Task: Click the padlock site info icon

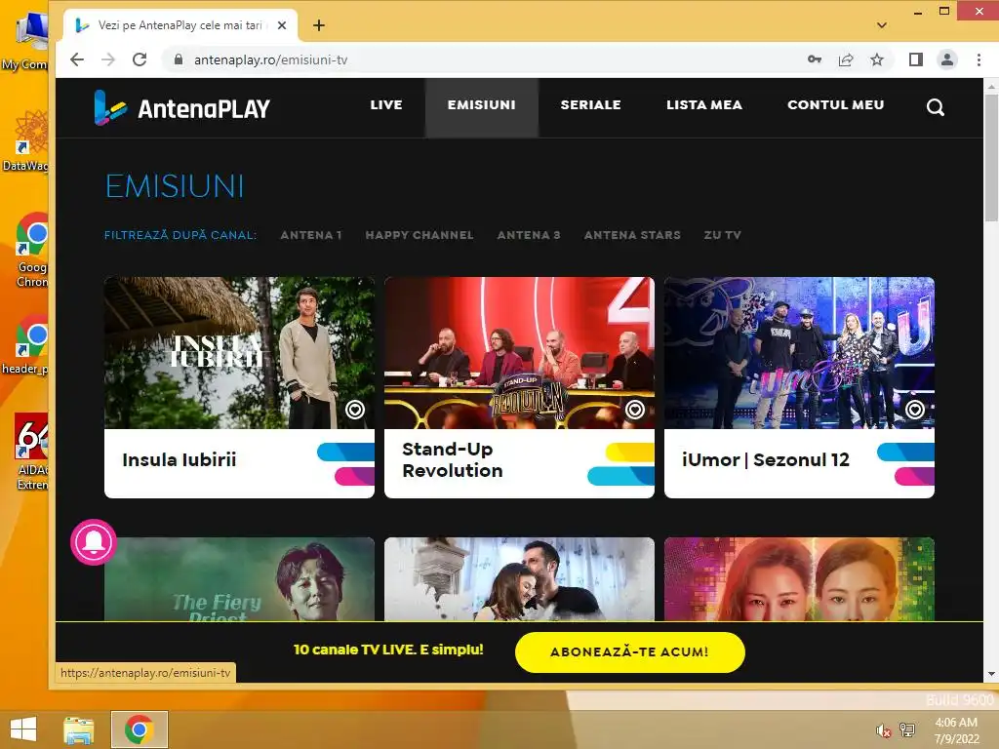Action: tap(180, 59)
